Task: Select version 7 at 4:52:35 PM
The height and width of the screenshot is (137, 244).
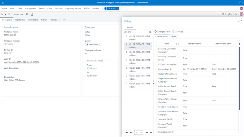Action: click(x=138, y=38)
